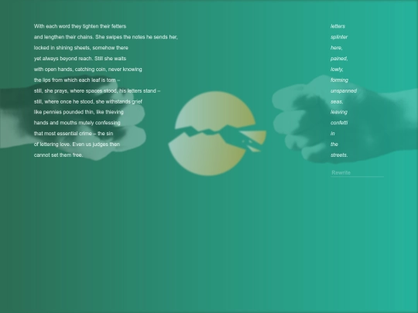Click the italic word "unspanned"
Viewport: 418px width, 313px height.
pyautogui.click(x=344, y=90)
